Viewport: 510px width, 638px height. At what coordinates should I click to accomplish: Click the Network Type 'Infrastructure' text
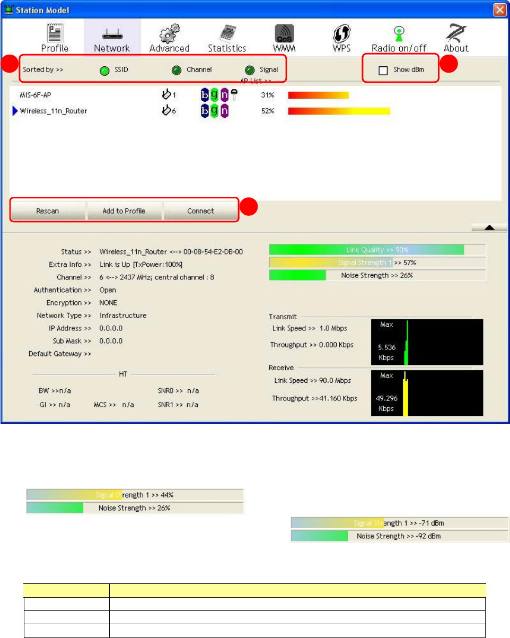coord(123,316)
